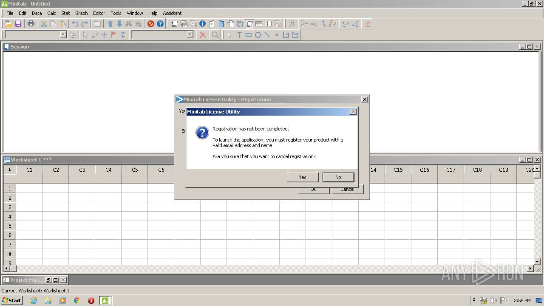Screen dimensions: 544x306
Task: Jump to previous command with up arrow icon
Action: tap(110, 24)
